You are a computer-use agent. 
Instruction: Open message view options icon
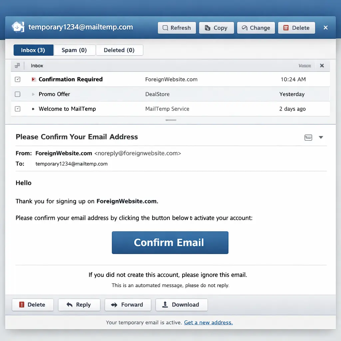click(x=308, y=138)
